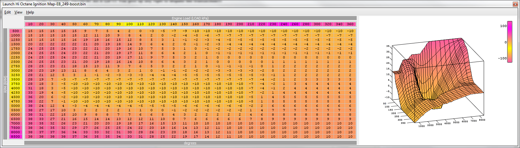Image resolution: width=520 pixels, height=148 pixels.
Task: Click the vertical RPM (RPM) axis label
Action: click(5, 84)
